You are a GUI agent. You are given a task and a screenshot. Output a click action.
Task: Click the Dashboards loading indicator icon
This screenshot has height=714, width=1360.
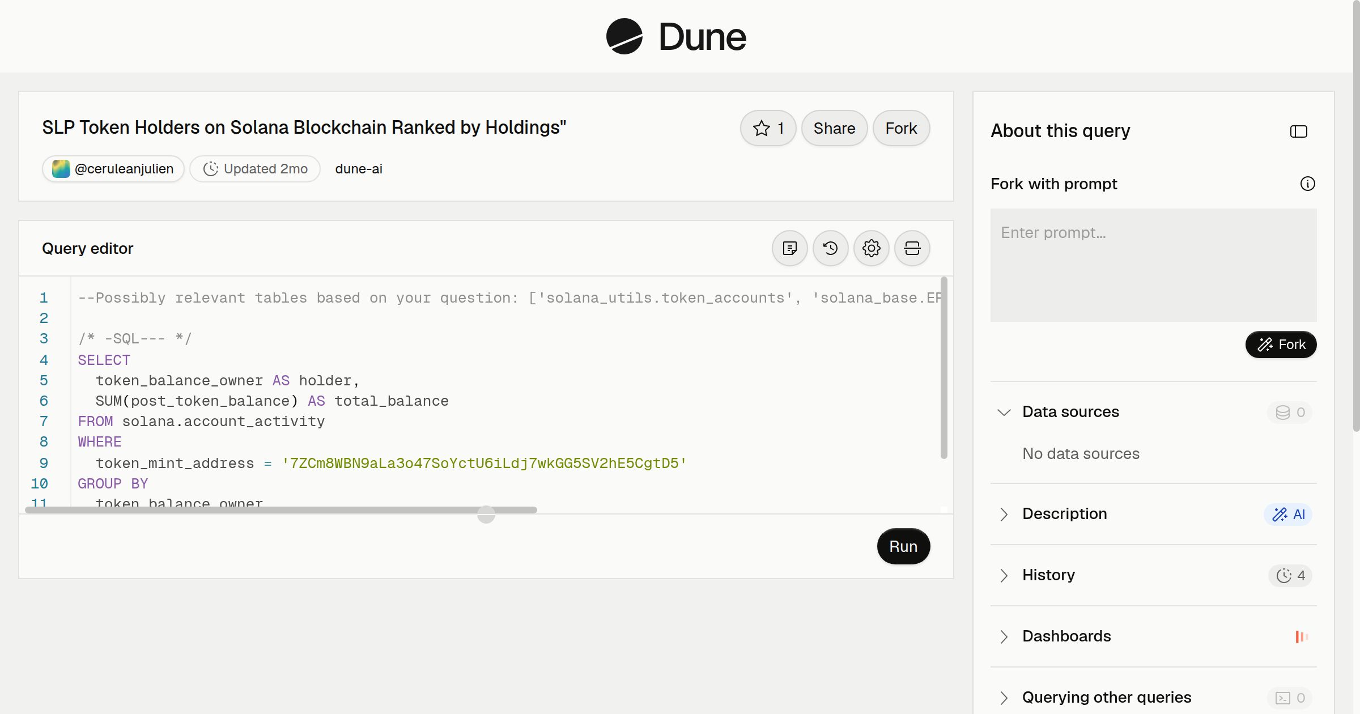tap(1302, 636)
